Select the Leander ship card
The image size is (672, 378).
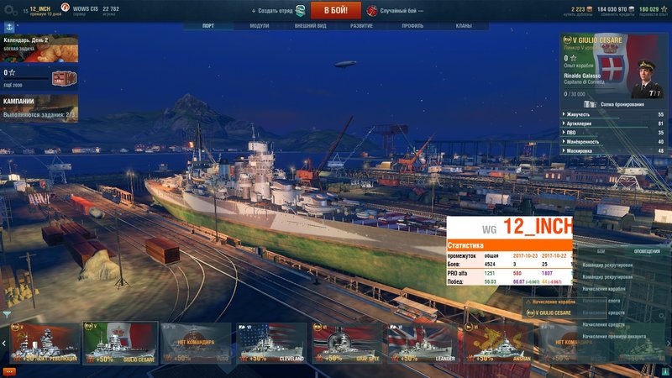point(423,344)
